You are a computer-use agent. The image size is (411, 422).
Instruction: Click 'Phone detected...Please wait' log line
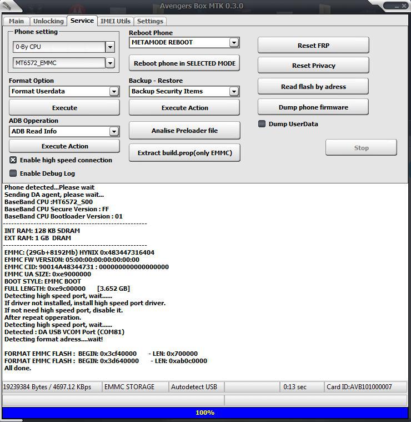point(49,187)
